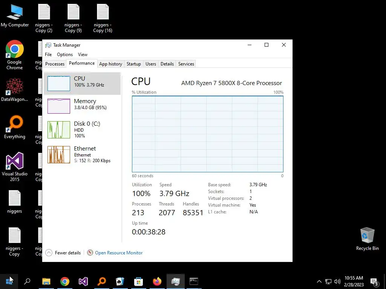Click the Processes count 213
This screenshot has width=386, height=289.
point(138,213)
